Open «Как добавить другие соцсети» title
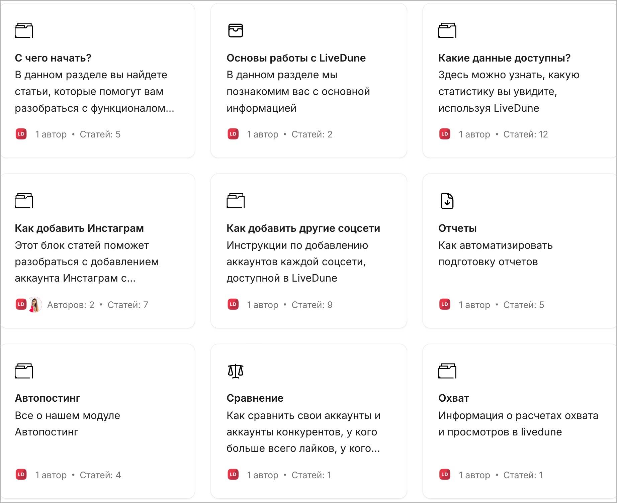The width and height of the screenshot is (617, 503). coord(303,228)
